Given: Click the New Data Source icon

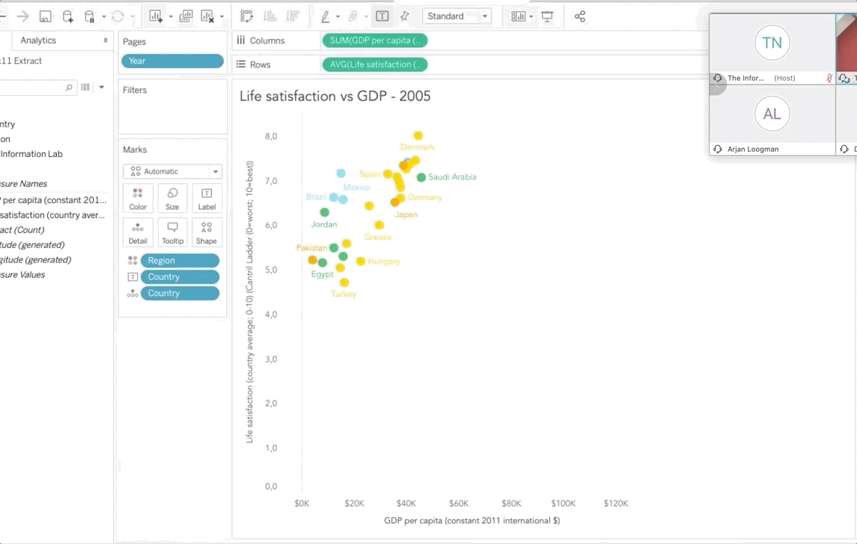Looking at the screenshot, I should (x=68, y=16).
